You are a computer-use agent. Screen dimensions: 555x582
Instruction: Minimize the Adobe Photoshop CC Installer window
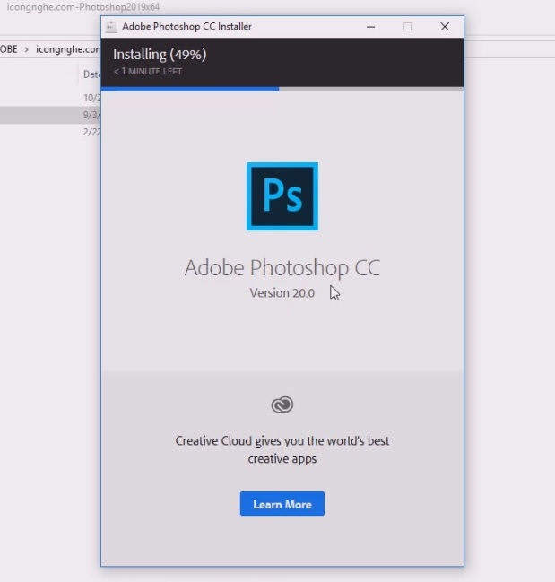click(370, 27)
